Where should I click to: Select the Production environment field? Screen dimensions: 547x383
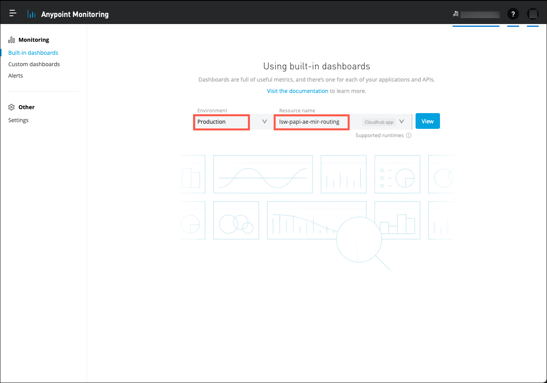(x=222, y=122)
